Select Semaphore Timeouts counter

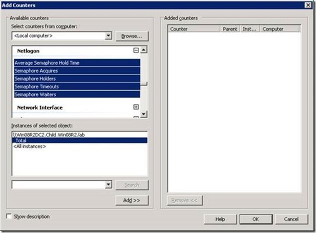pyautogui.click(x=77, y=86)
